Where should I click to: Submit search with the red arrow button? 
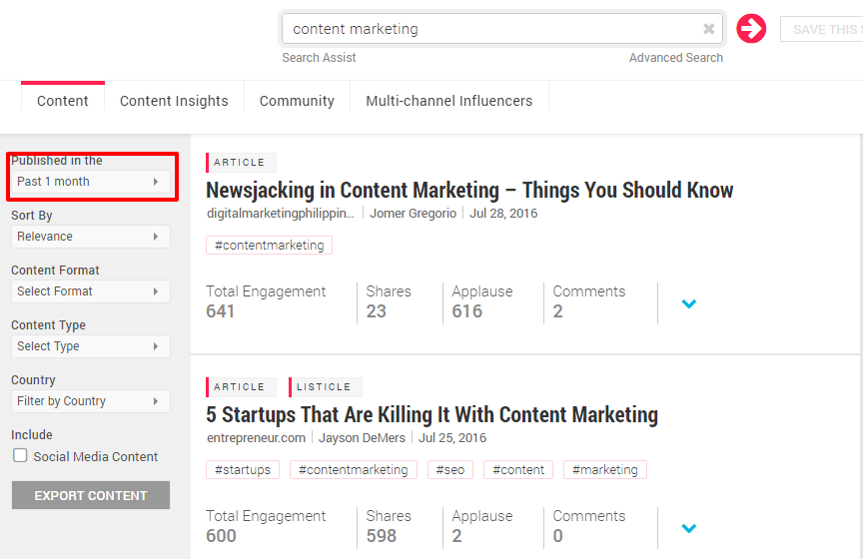[x=751, y=29]
